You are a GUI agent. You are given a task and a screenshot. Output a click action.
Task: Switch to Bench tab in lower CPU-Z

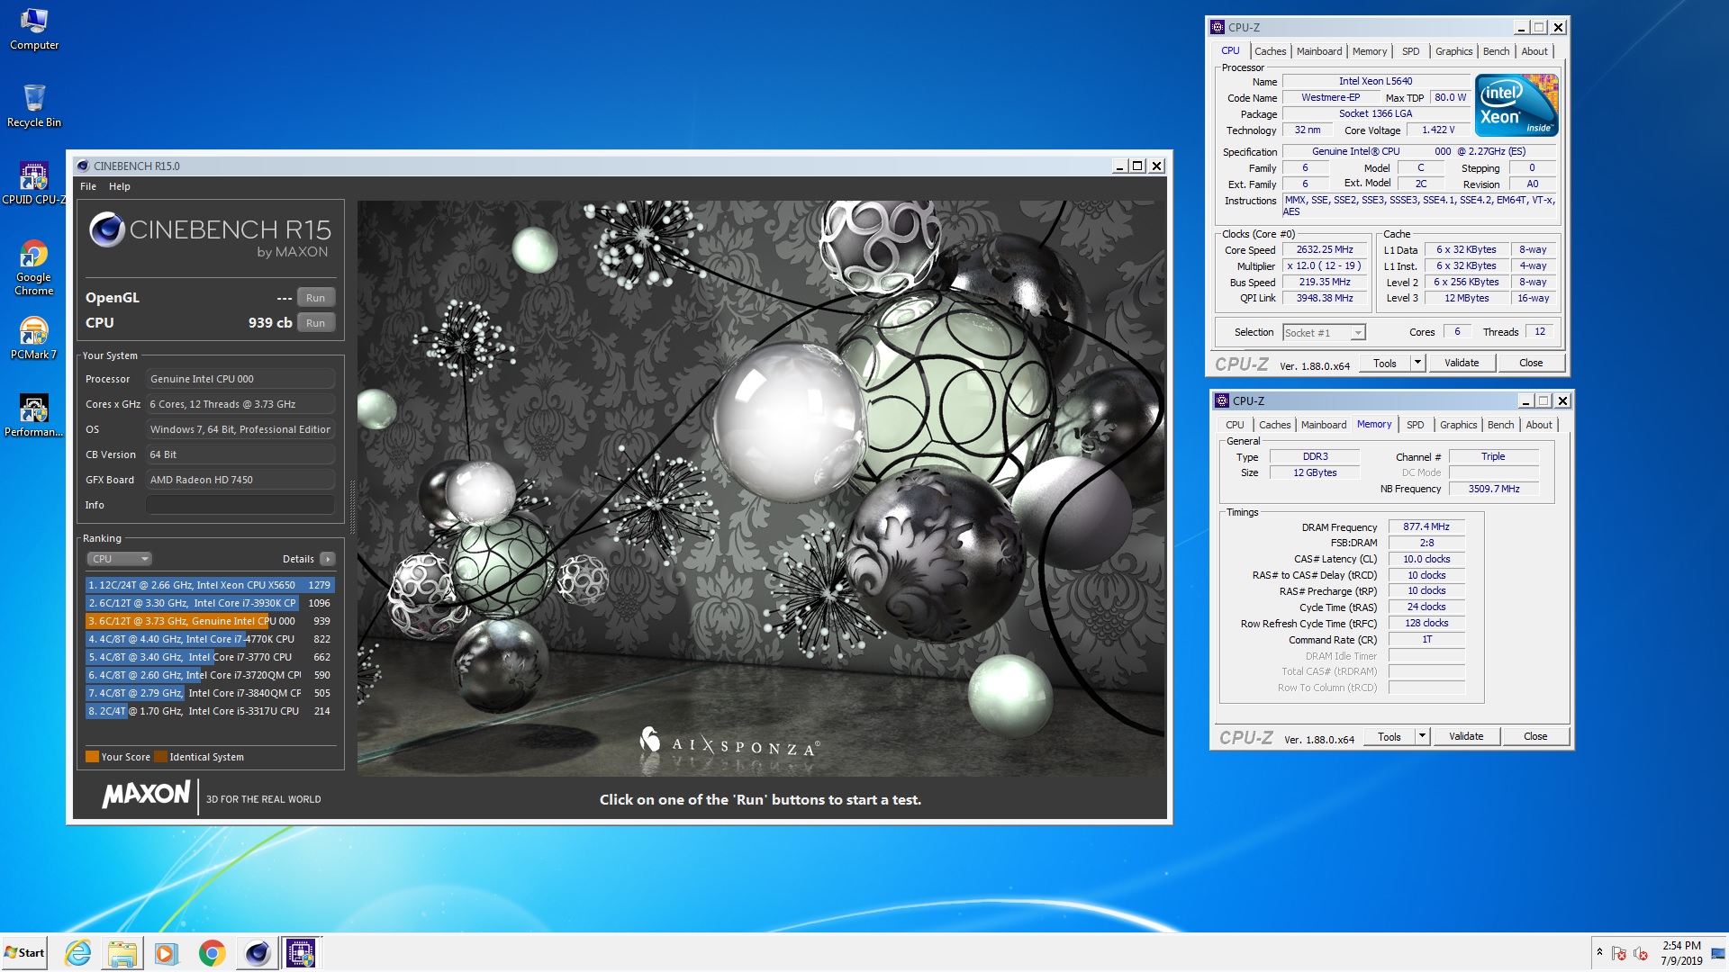(x=1501, y=425)
